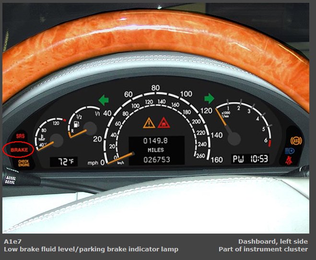
Task: Click the red seat belt warning lamp
Action: click(x=290, y=160)
